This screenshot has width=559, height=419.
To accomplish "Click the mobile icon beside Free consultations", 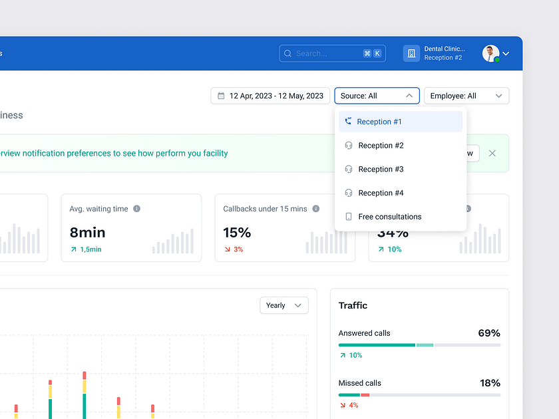I will tap(349, 217).
